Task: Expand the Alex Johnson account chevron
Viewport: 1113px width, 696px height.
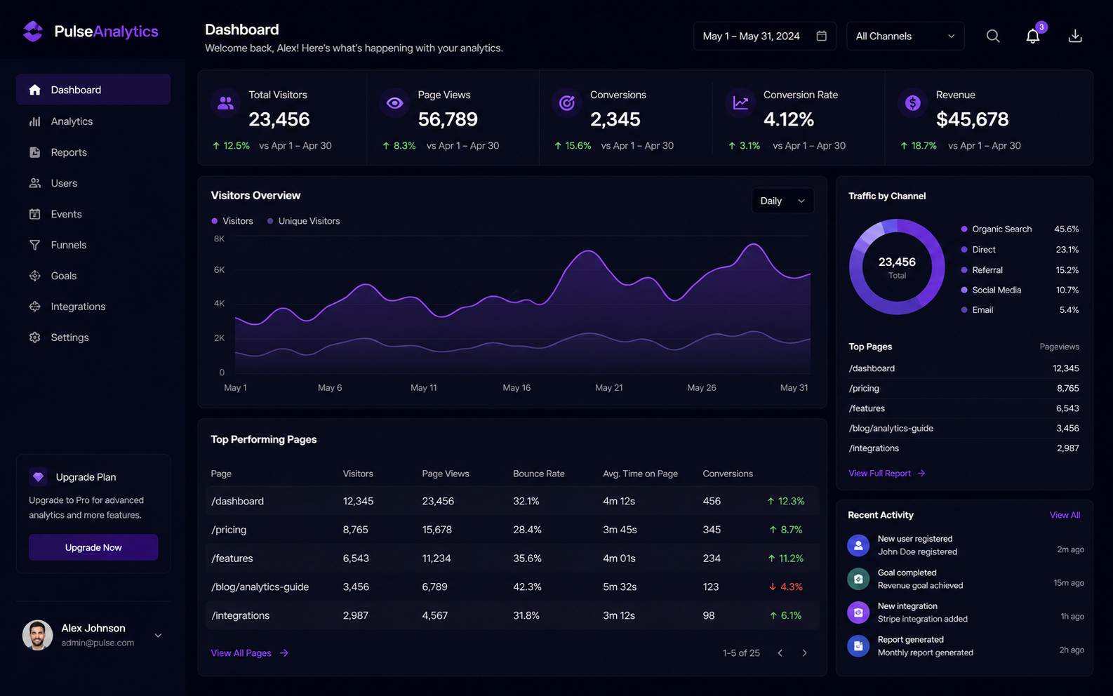Action: (x=159, y=636)
